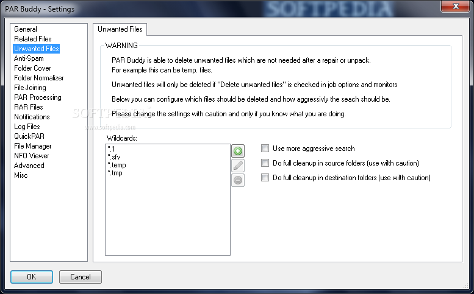Image resolution: width=474 pixels, height=294 pixels.
Task: Select the *.sfv wildcard entry
Action: (x=114, y=157)
